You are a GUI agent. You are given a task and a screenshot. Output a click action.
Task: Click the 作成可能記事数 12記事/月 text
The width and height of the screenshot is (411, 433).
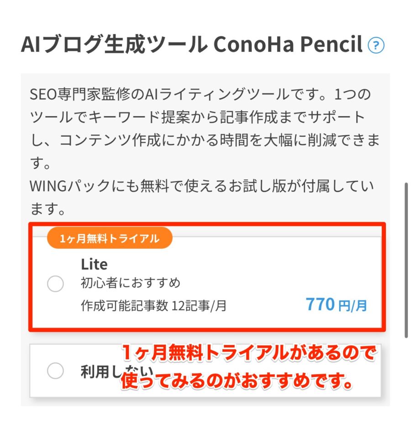(x=153, y=306)
